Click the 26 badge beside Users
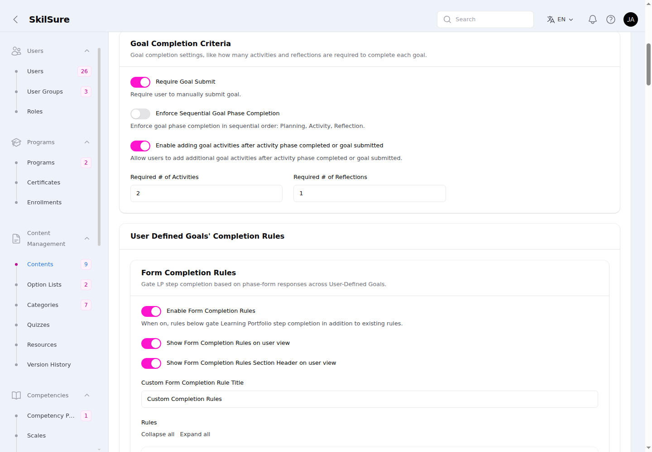This screenshot has width=652, height=452. [x=84, y=71]
